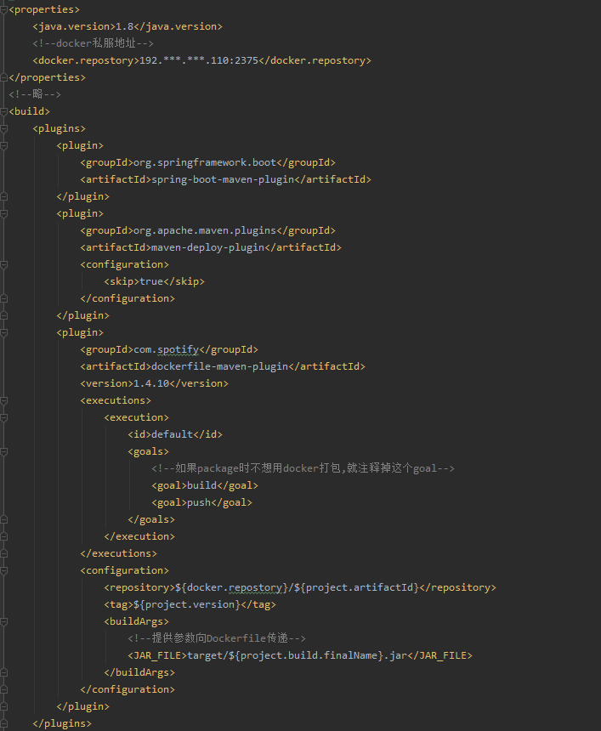Click the org.springframework.boot groupId line

207,162
